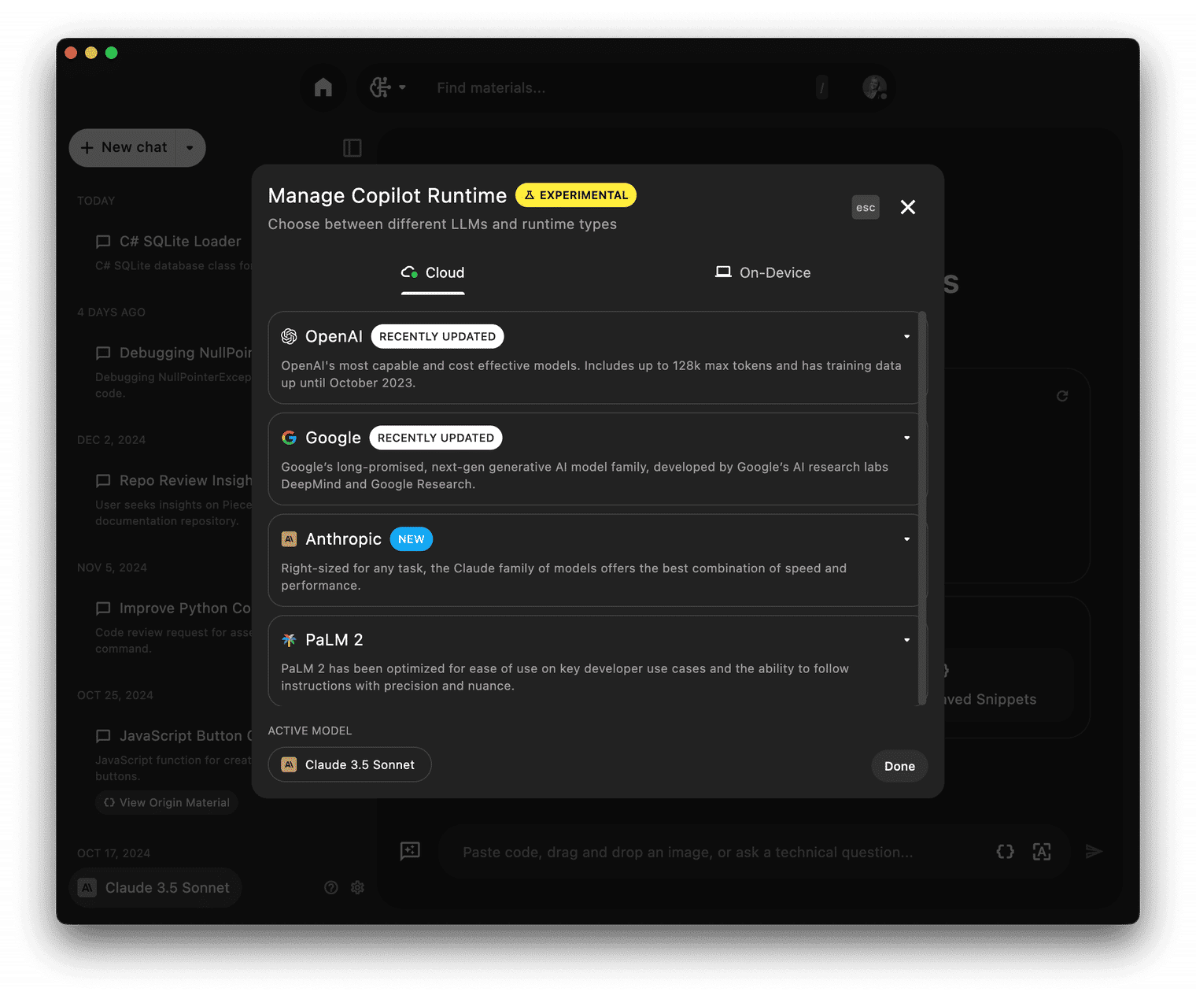The height and width of the screenshot is (999, 1196).
Task: Click the Home icon in top bar
Action: coord(323,87)
